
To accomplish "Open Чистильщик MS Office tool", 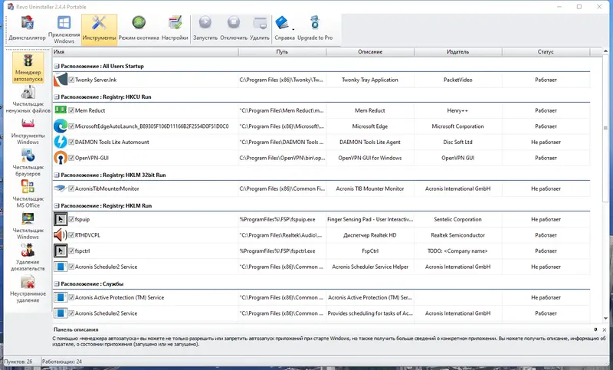I will click(x=28, y=194).
